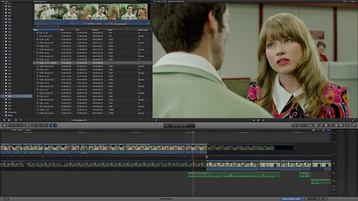The height and width of the screenshot is (201, 358).
Task: Open the Photos browser camera icon
Action: coord(316,126)
